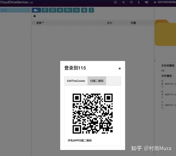Click the large yellow folder thumbnail
176x156 pixels.
[x=165, y=33]
